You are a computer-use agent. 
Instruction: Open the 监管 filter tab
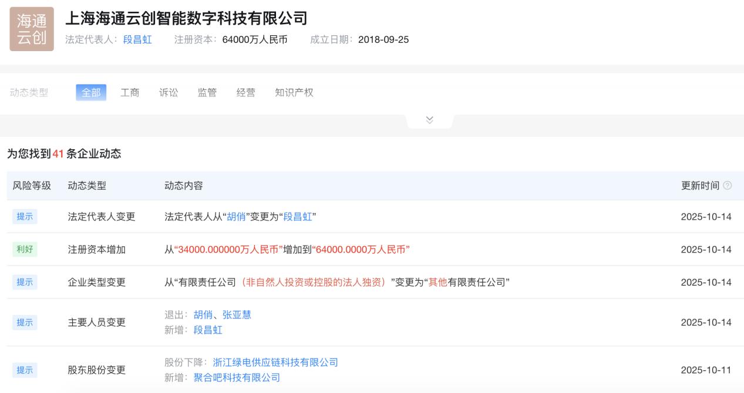tap(207, 93)
